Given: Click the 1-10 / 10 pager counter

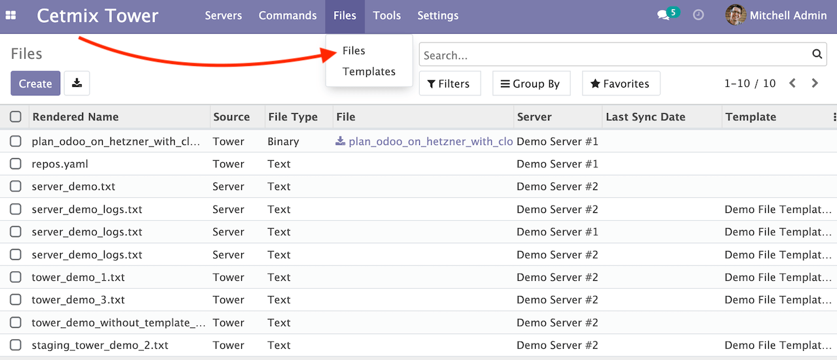Looking at the screenshot, I should tap(750, 84).
